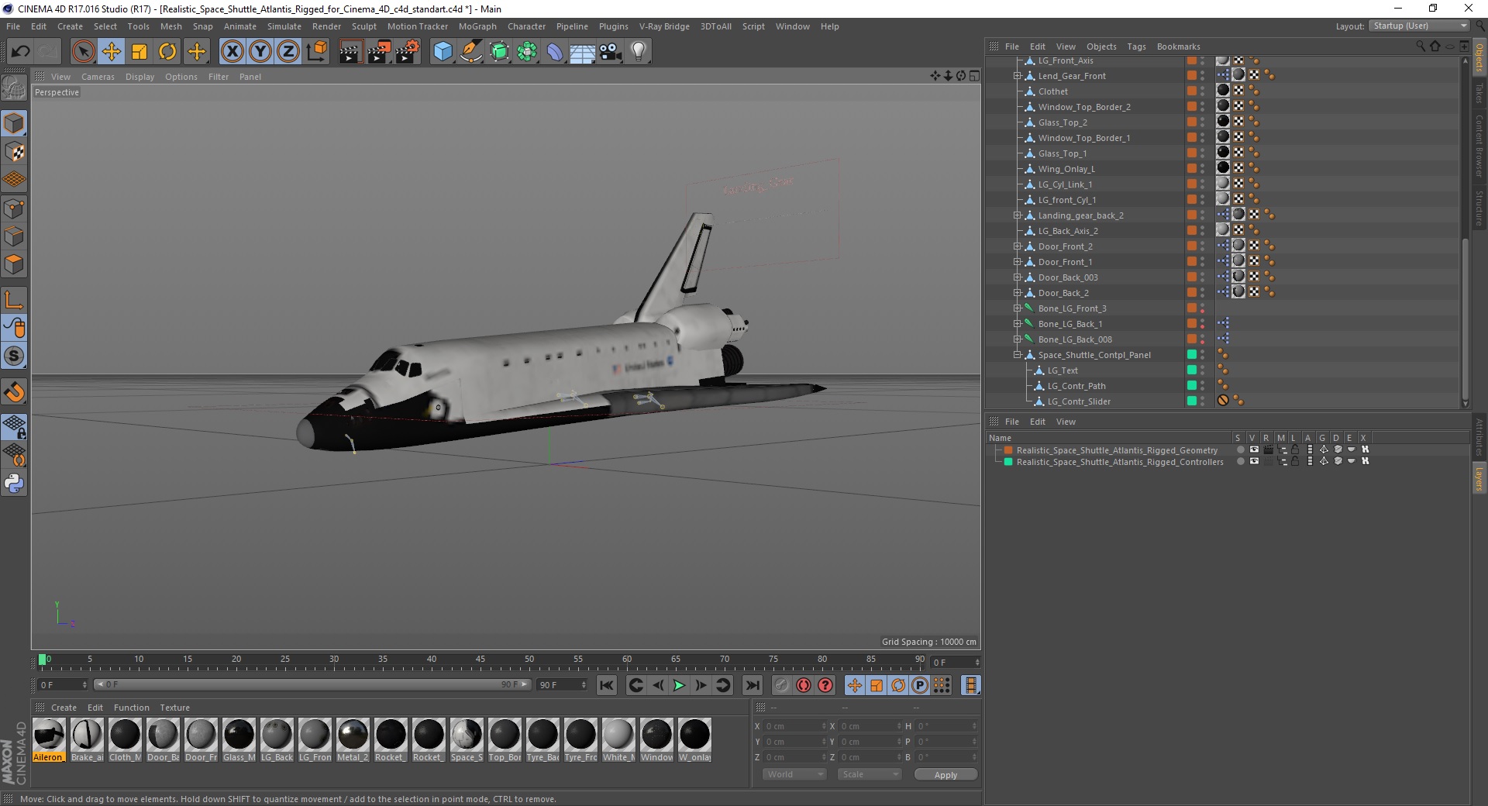
Task: Open the Simulate menu
Action: click(284, 26)
